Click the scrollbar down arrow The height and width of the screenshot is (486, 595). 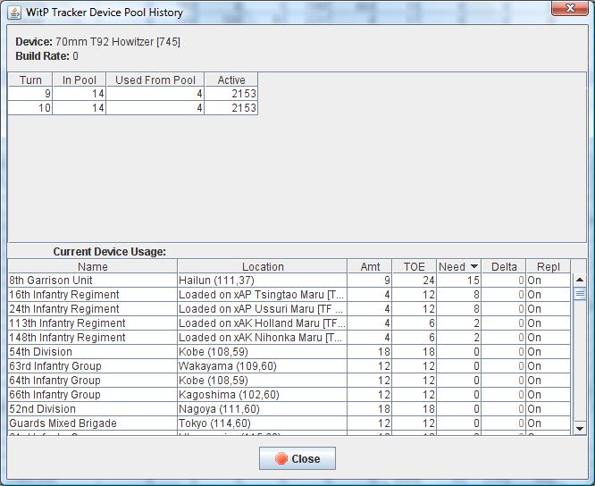(580, 428)
